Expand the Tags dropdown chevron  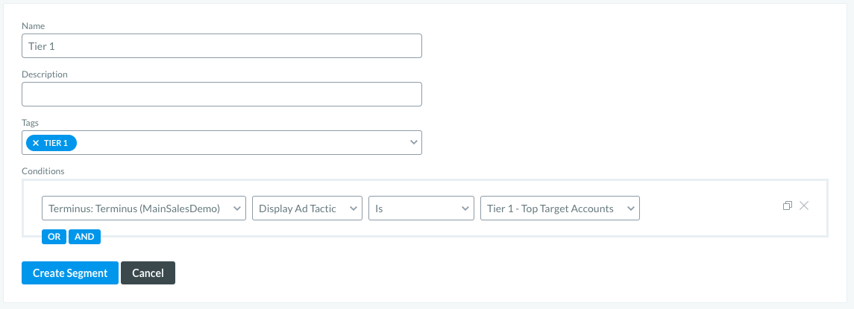pos(414,142)
